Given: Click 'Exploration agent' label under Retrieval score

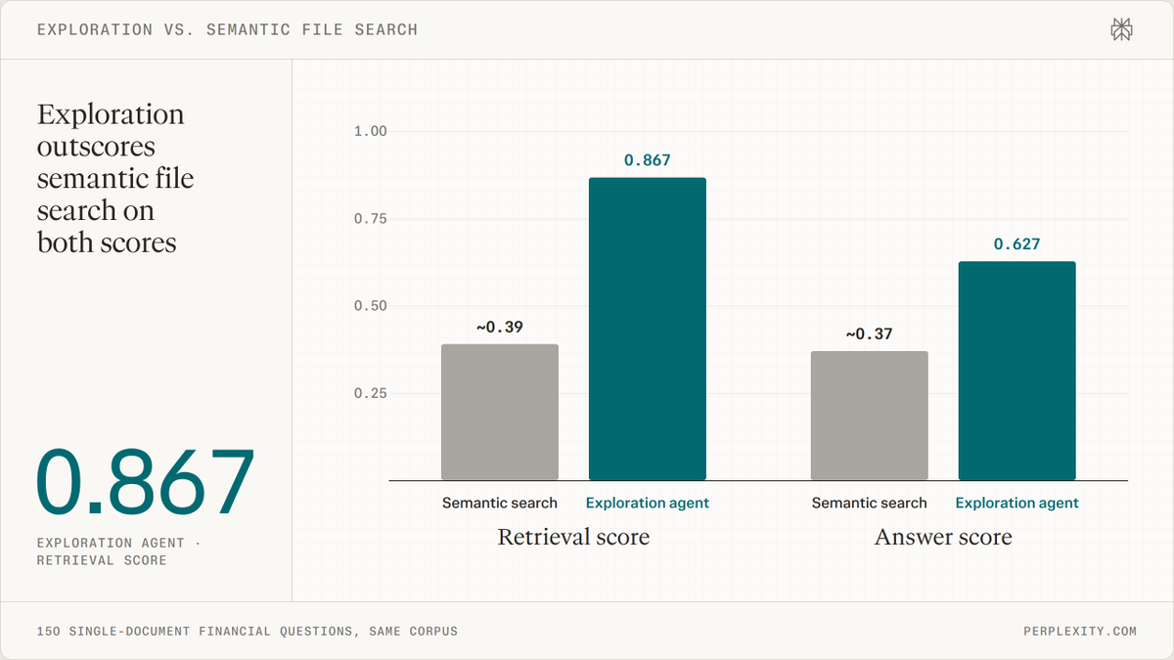Looking at the screenshot, I should point(647,503).
